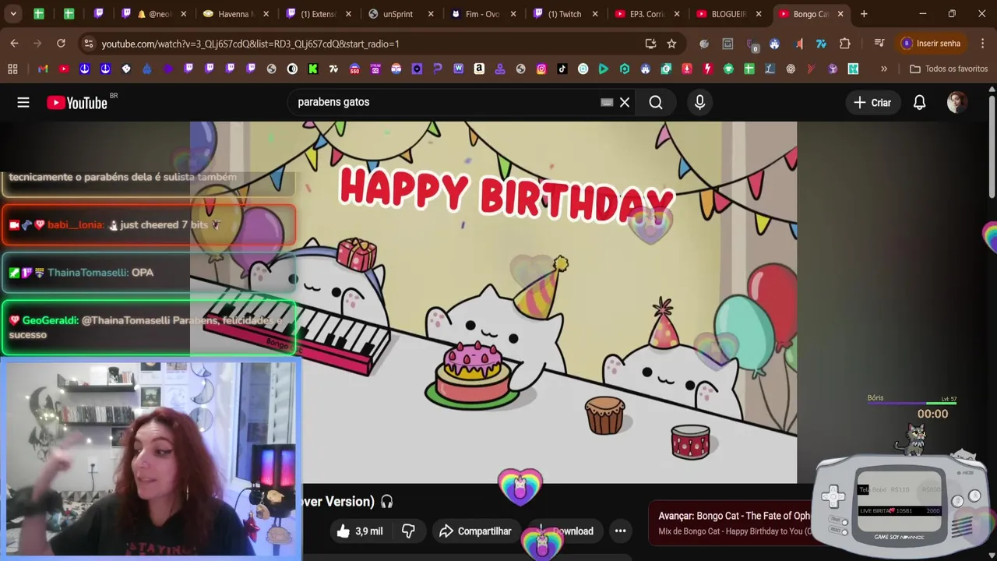Viewport: 997px width, 561px height.
Task: Open the Chrome extensions puzzle icon
Action: point(845,44)
